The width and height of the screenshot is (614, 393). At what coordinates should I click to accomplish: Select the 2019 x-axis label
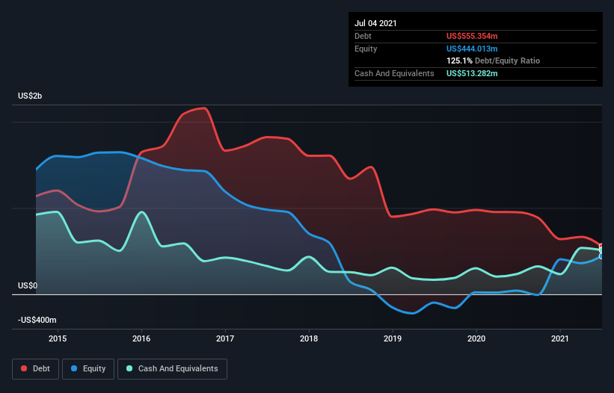pos(393,338)
